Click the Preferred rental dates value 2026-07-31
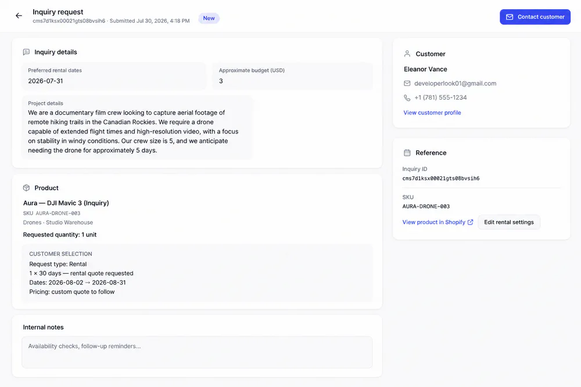 tap(45, 81)
